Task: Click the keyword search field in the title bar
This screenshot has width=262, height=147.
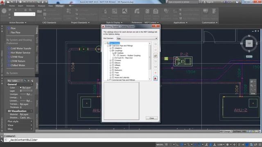Action: (183, 2)
